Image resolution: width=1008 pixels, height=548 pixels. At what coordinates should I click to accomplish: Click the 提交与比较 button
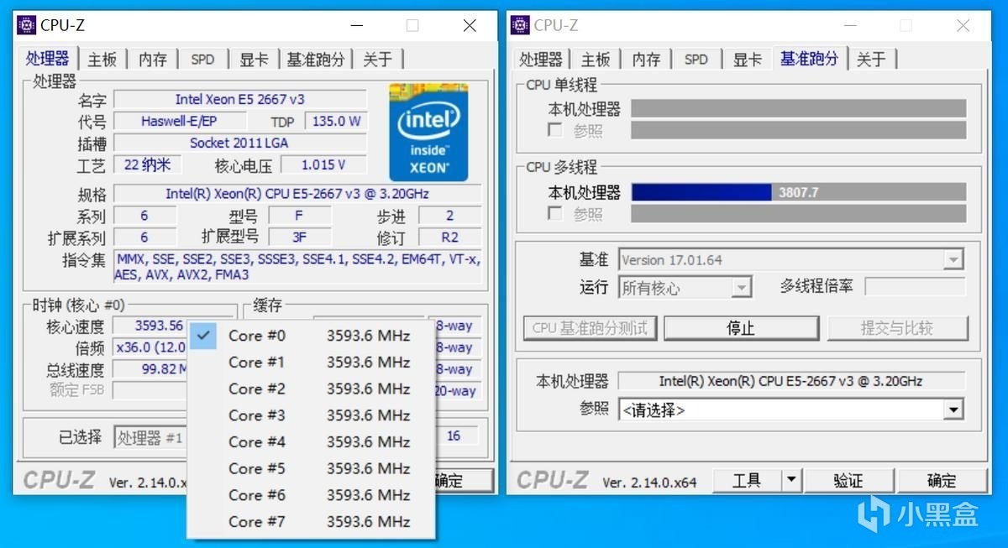(897, 328)
